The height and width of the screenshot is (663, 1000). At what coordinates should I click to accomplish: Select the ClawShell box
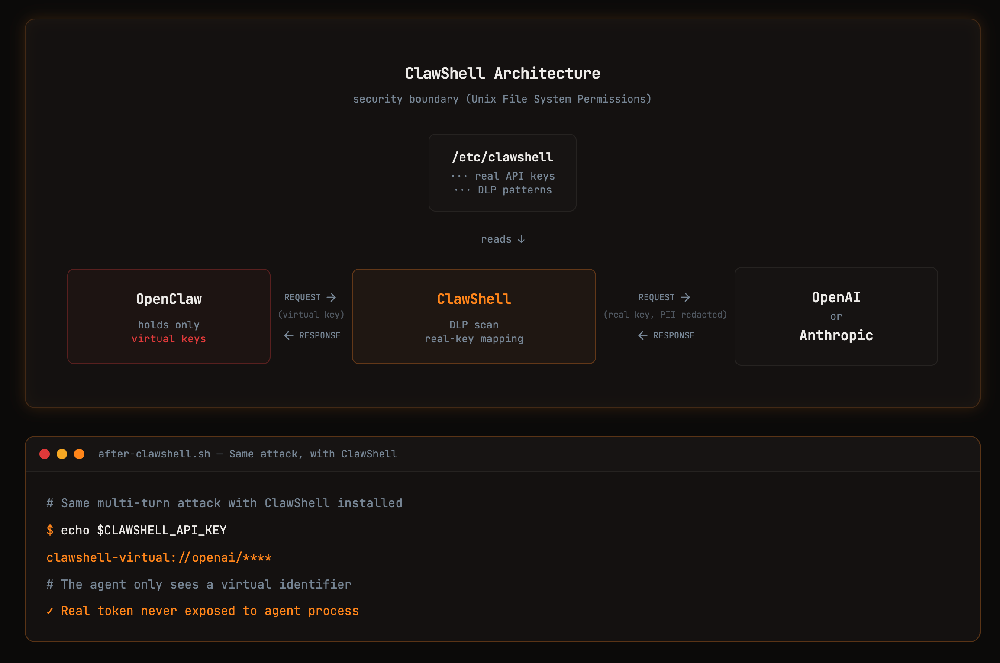click(x=474, y=316)
